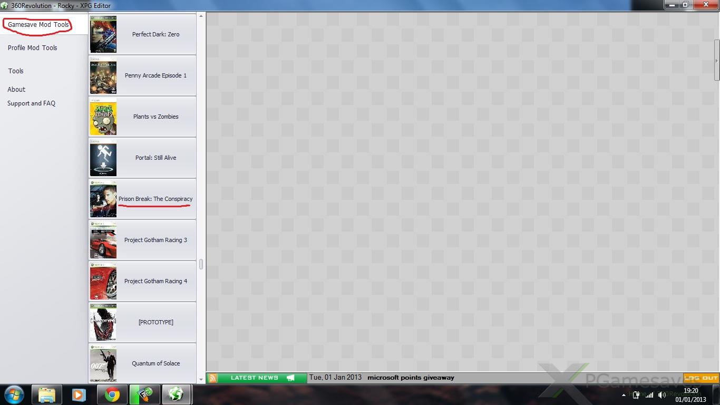Click the Quantum of Solace cover icon
The image size is (720, 405).
pyautogui.click(x=103, y=363)
